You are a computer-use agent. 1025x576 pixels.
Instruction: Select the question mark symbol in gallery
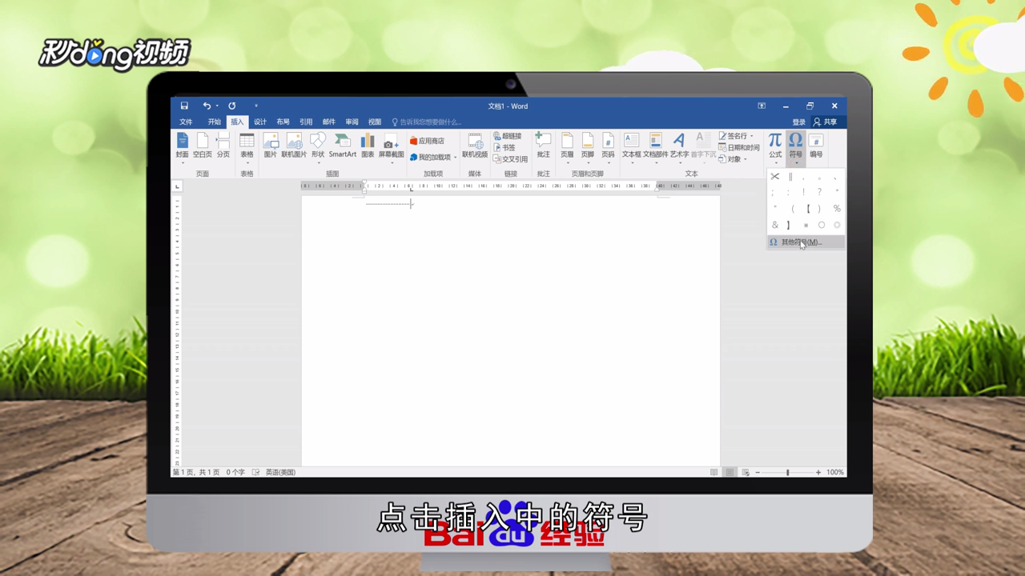pyautogui.click(x=820, y=192)
